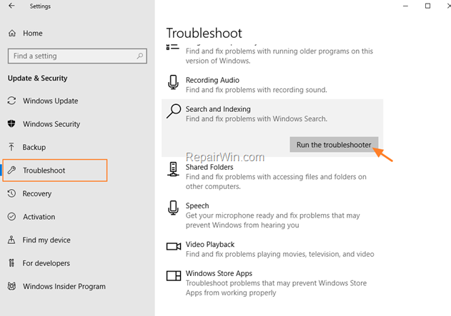Click the Find my device person icon
This screenshot has width=451, height=316.
11,240
